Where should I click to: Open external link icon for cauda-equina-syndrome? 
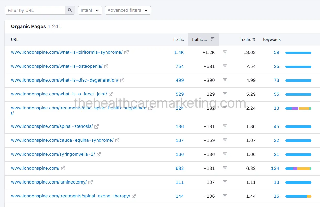[117, 140]
